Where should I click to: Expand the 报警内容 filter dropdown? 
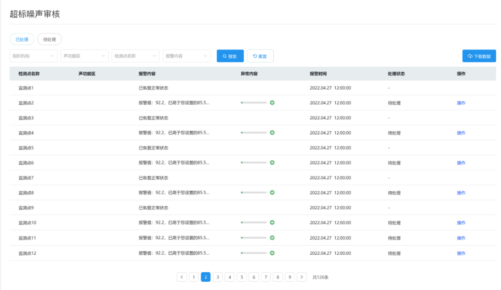click(x=187, y=56)
